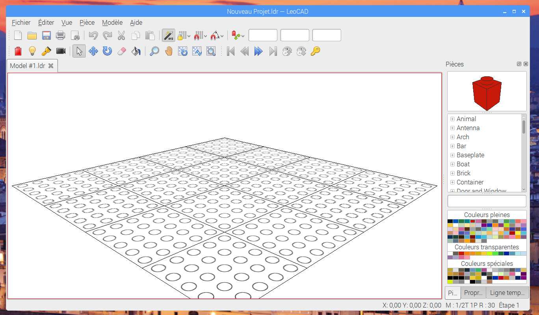Screen dimensions: 539x315
Task: Click the Insert Step icon
Action: (x=287, y=51)
